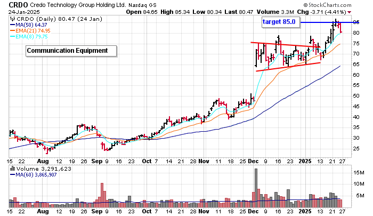Click the Dec label on volume chart axis
The height and width of the screenshot is (216, 373).
point(253,211)
